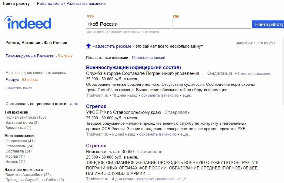Click еще... on the 6 дней назад listing
The width and height of the screenshot is (284, 183).
(x=186, y=134)
